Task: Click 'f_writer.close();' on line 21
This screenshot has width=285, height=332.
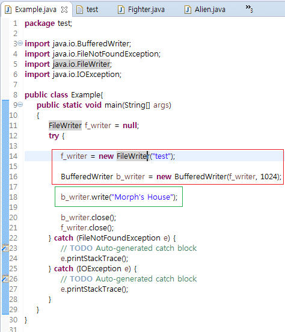Action: pyautogui.click(x=87, y=228)
